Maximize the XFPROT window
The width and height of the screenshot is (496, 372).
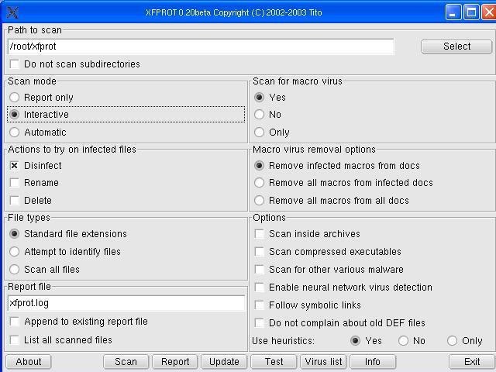click(471, 12)
